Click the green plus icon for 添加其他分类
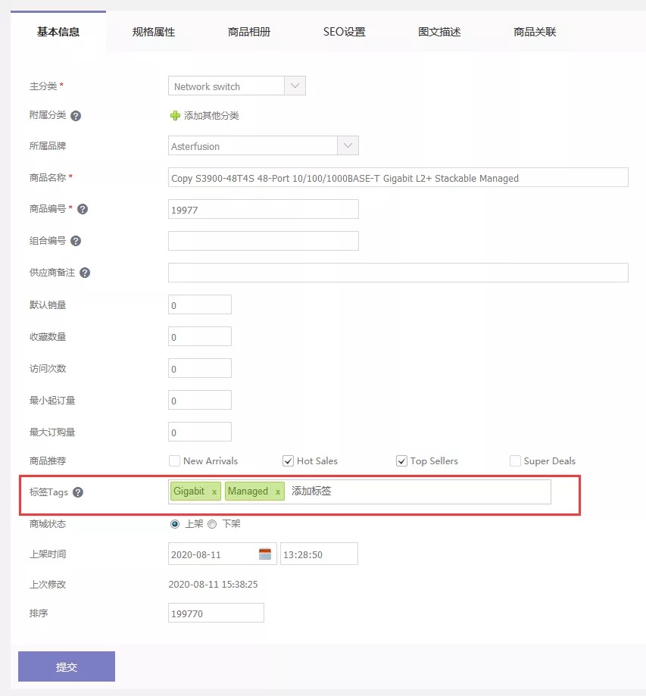Viewport: 646px width, 696px height. (x=173, y=116)
